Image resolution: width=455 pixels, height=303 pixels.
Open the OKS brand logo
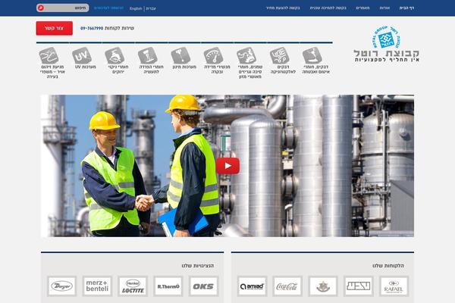[x=203, y=286]
